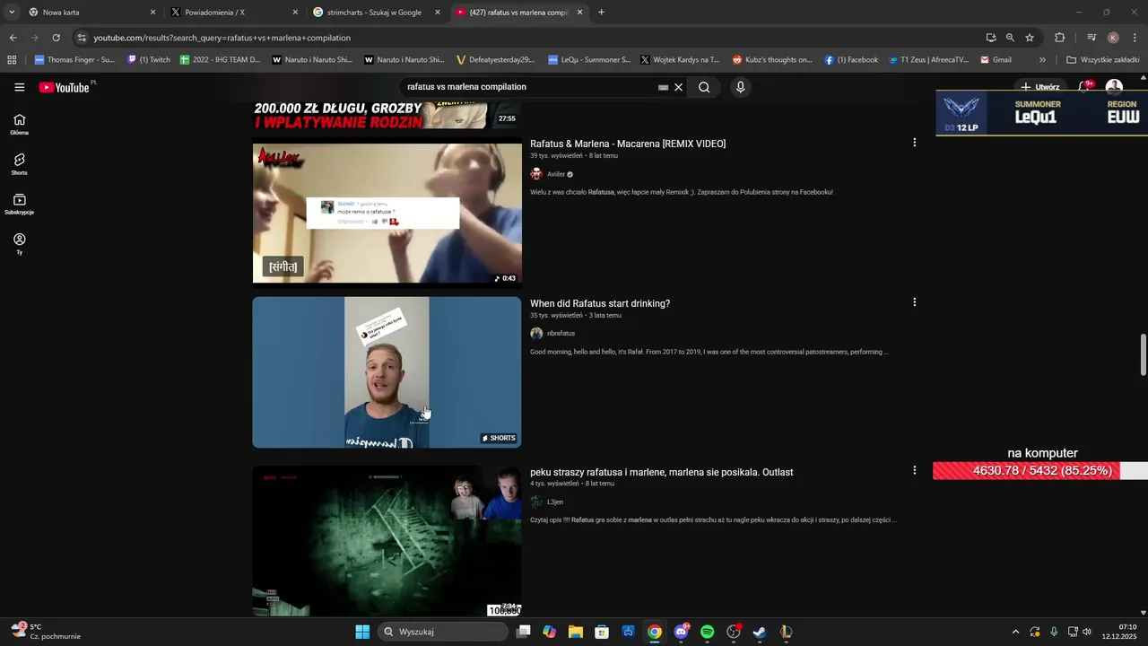Open Discord from the taskbar
1148x646 pixels.
pos(681,632)
